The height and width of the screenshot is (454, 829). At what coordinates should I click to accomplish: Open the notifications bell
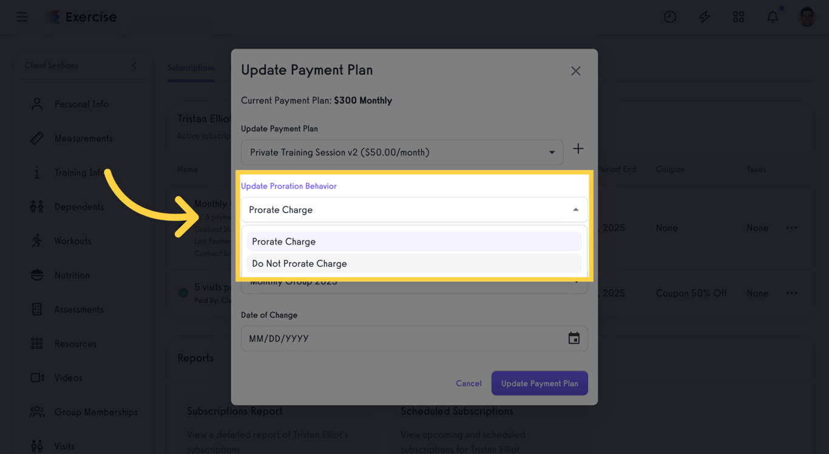(x=772, y=17)
